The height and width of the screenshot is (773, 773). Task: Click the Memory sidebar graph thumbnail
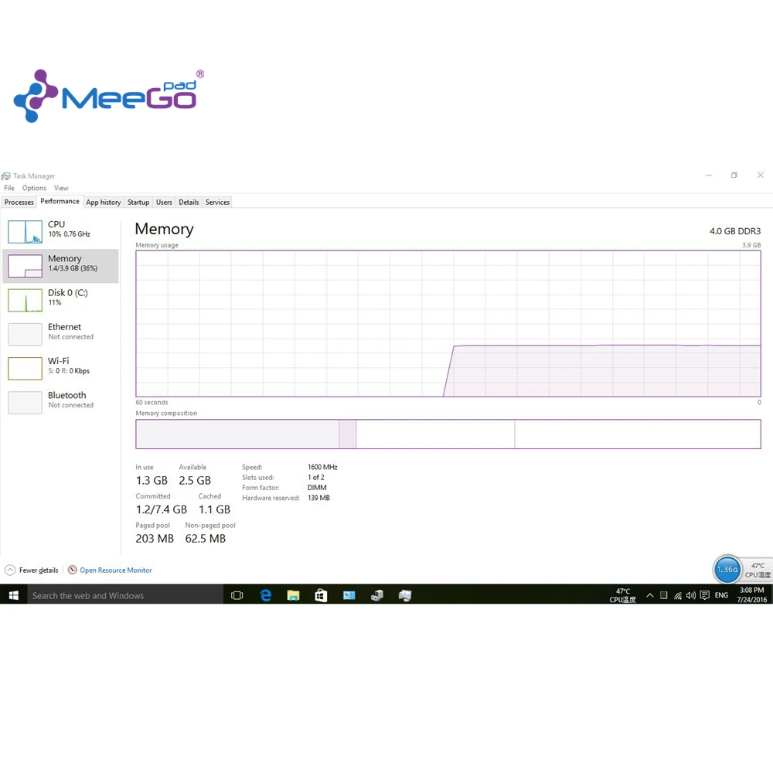coord(26,266)
